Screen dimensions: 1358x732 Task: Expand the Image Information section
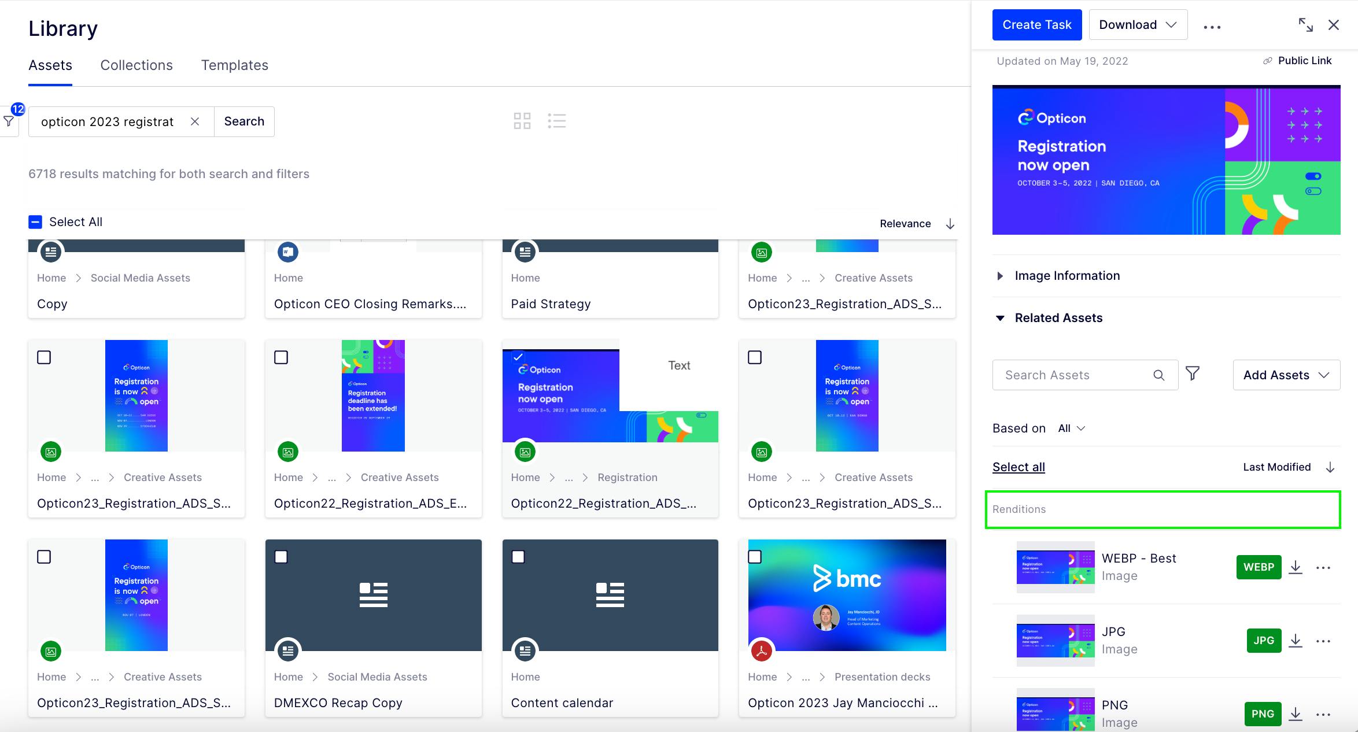[1067, 276]
